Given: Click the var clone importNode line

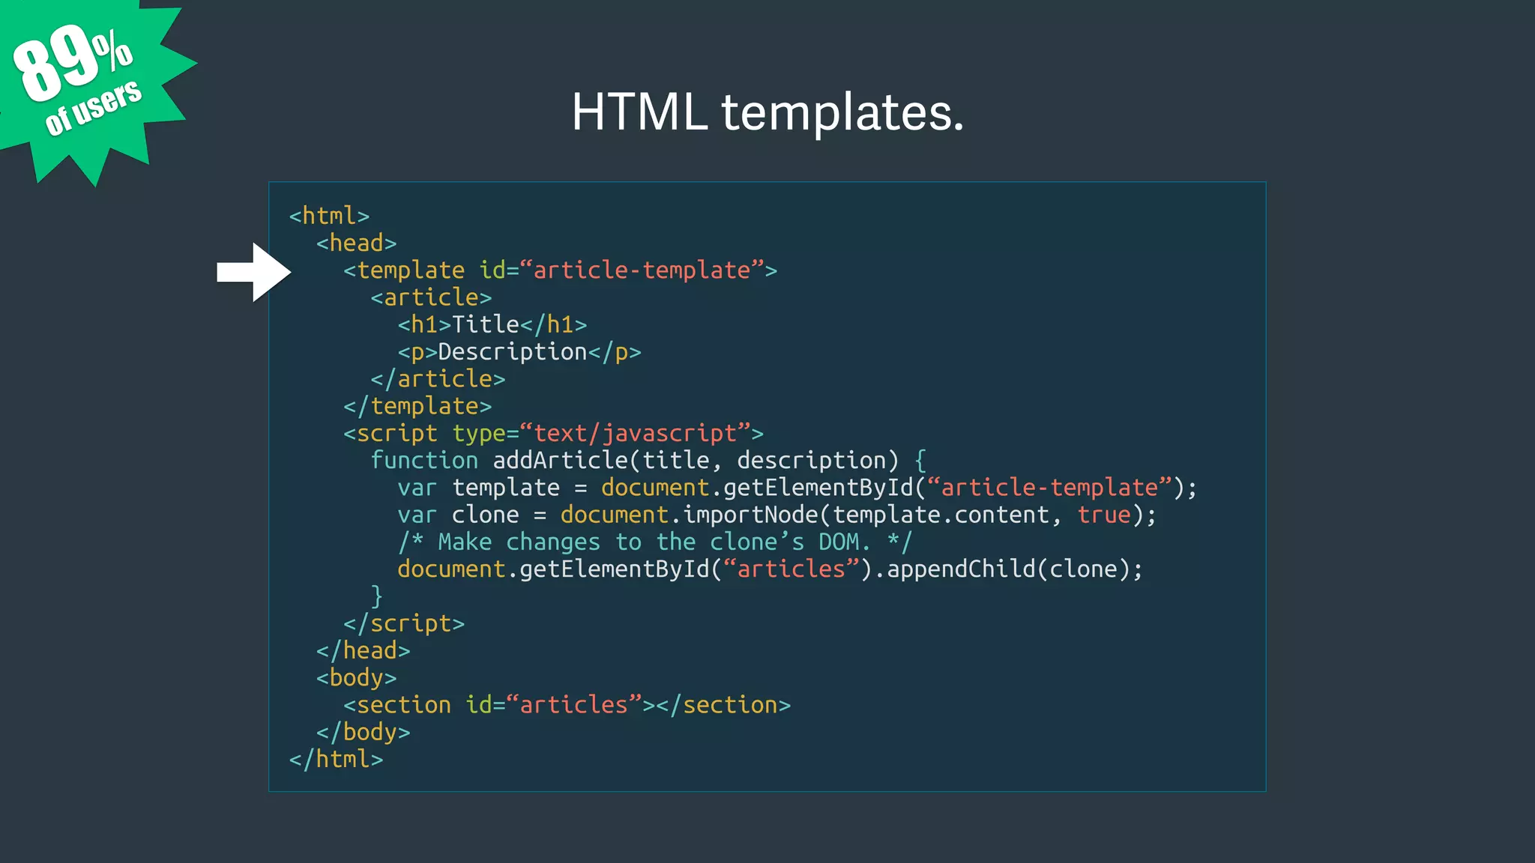Looking at the screenshot, I should (x=776, y=515).
